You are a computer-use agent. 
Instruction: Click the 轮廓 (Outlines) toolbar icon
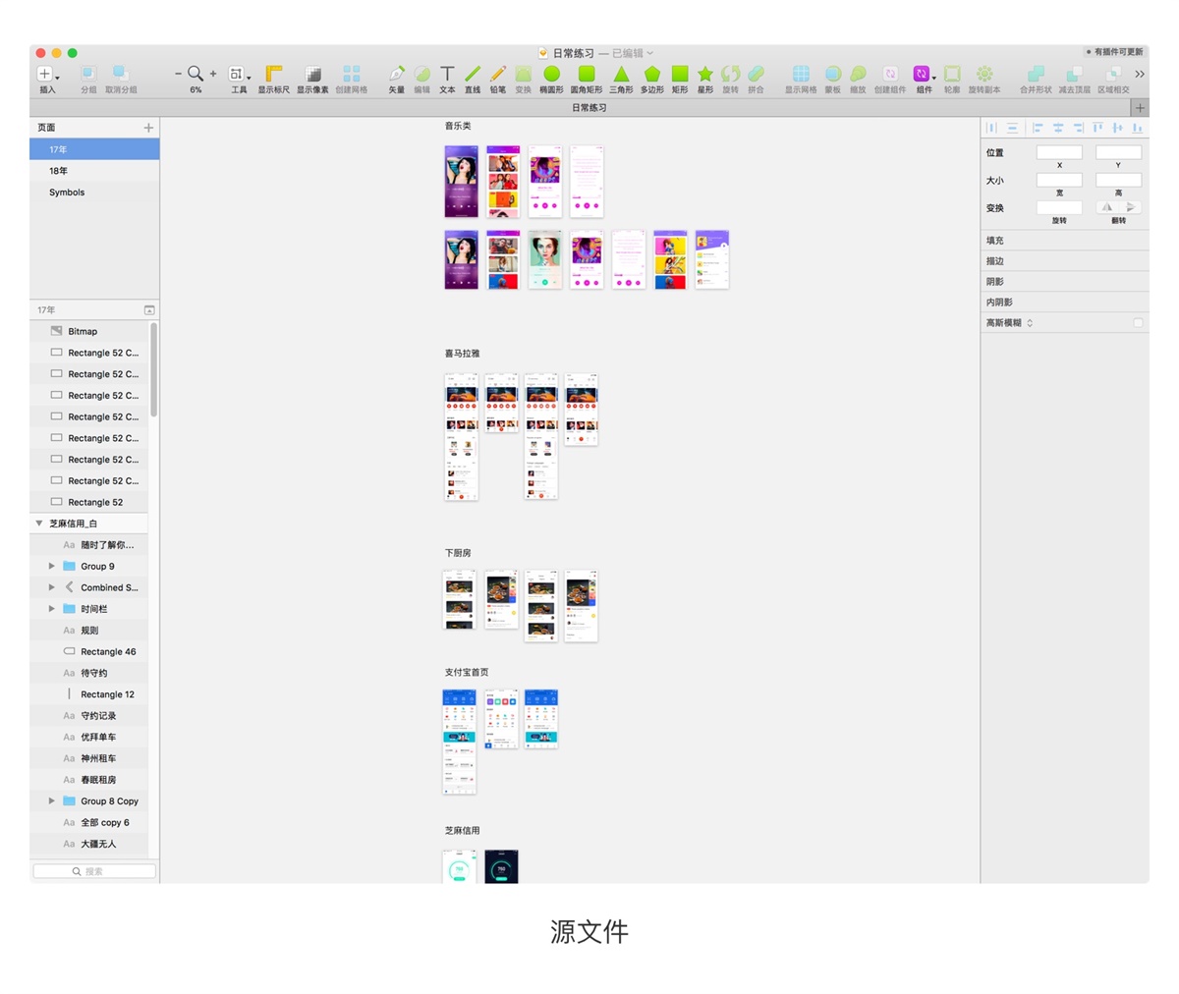click(952, 74)
